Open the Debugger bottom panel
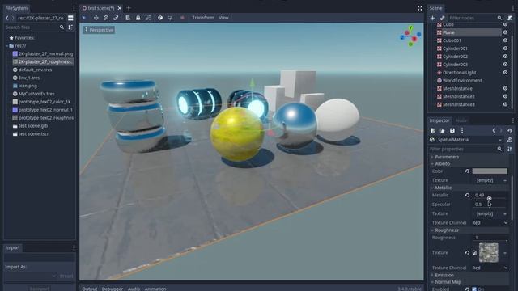 112,289
